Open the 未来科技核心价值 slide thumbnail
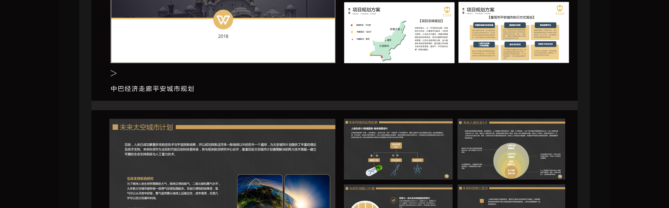The height and width of the screenshot is (208, 669). (x=398, y=196)
